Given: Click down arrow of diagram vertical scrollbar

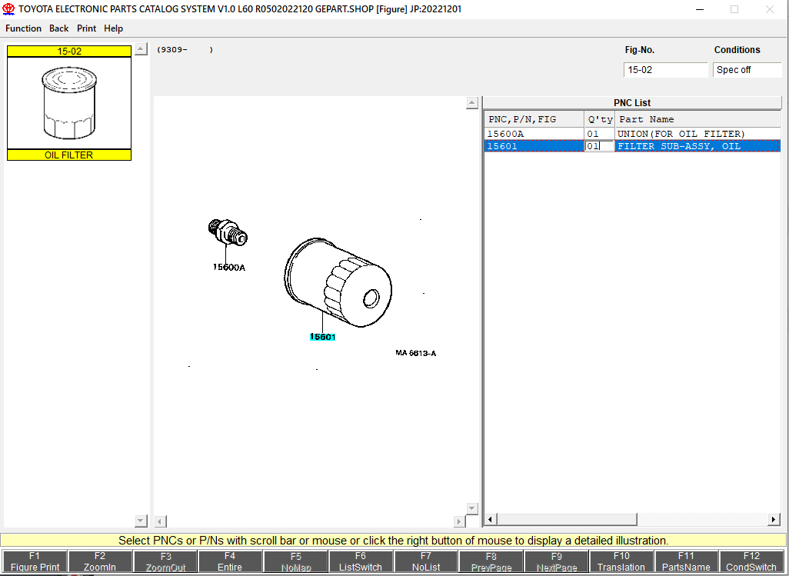Looking at the screenshot, I should click(471, 508).
